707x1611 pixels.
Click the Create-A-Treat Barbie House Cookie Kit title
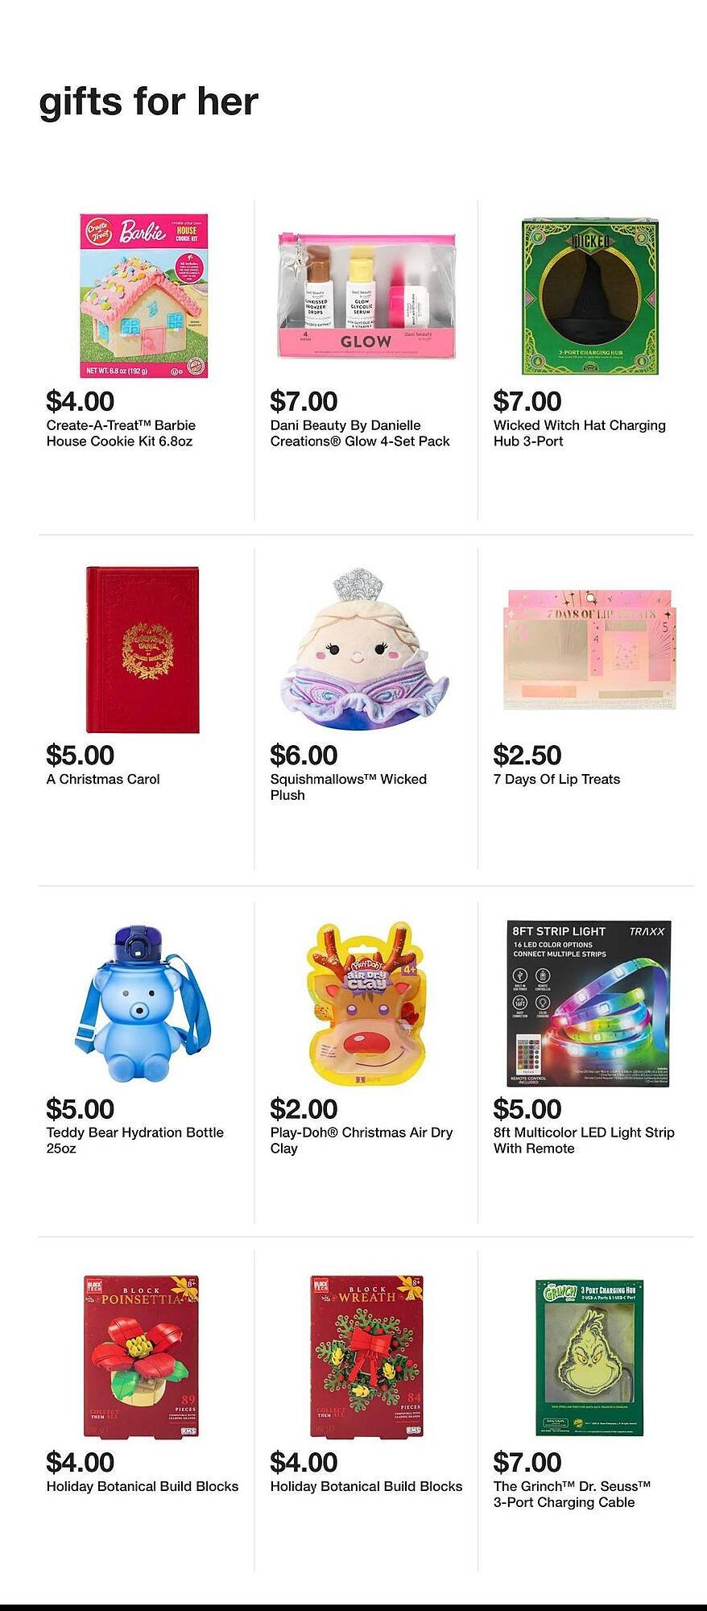coord(121,433)
